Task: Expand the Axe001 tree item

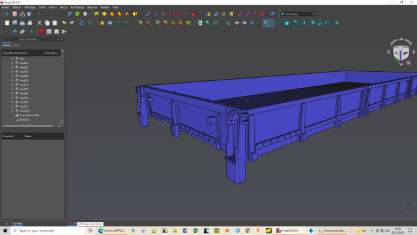Action: pyautogui.click(x=12, y=63)
